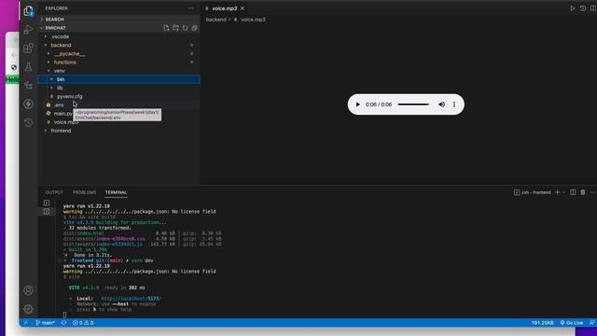Split the terminal panel

(573, 192)
